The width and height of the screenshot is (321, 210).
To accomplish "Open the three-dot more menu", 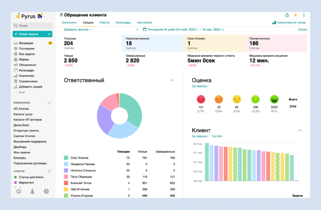I will pyautogui.click(x=304, y=15).
